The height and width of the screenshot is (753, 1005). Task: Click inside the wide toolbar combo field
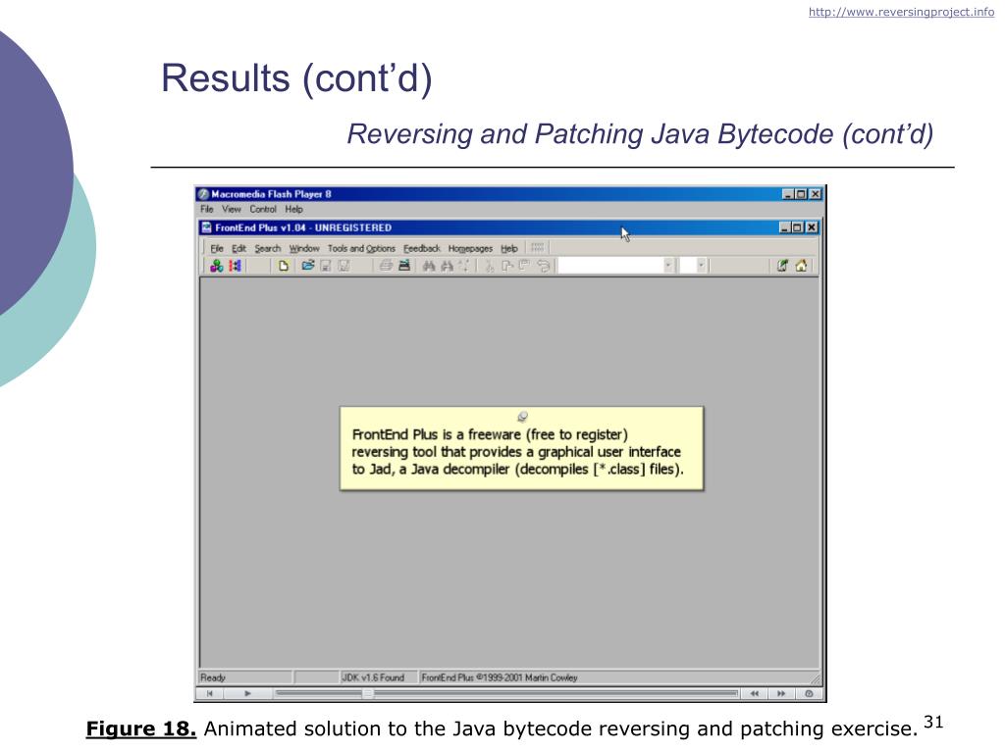(610, 265)
